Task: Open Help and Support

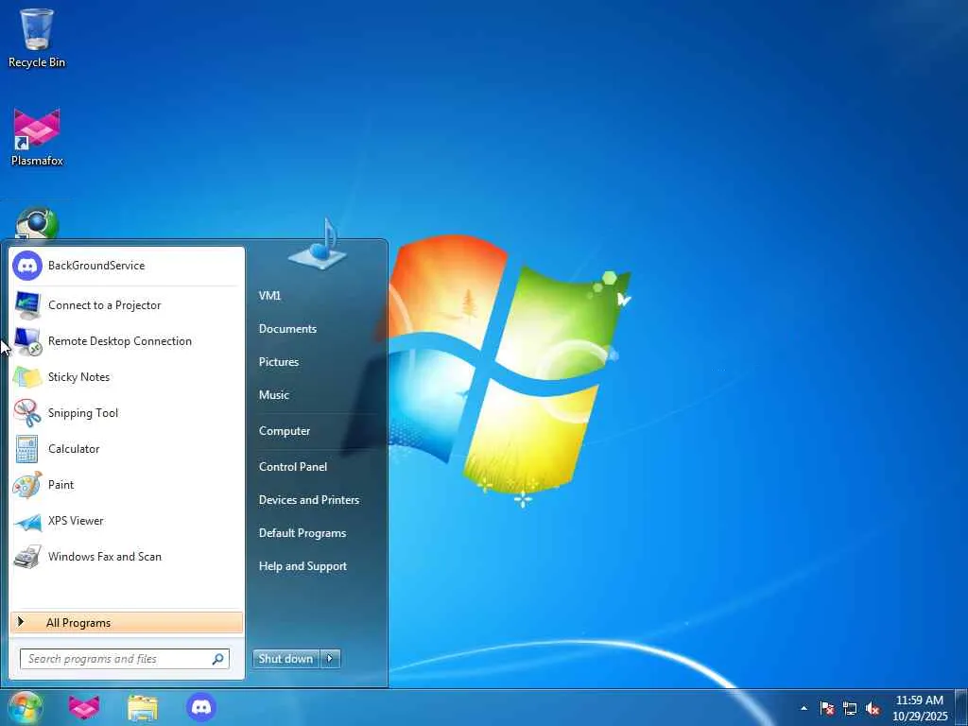Action: tap(303, 566)
